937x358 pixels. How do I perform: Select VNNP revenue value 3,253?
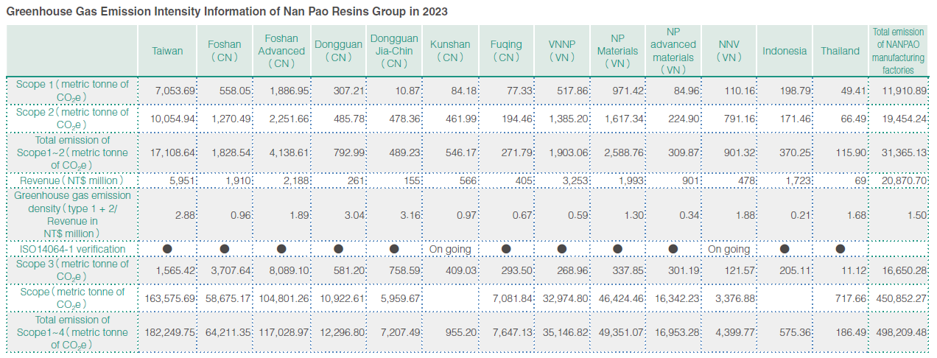[x=575, y=180]
